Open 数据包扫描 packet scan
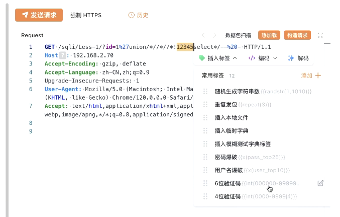This screenshot has width=340, height=217. click(238, 35)
